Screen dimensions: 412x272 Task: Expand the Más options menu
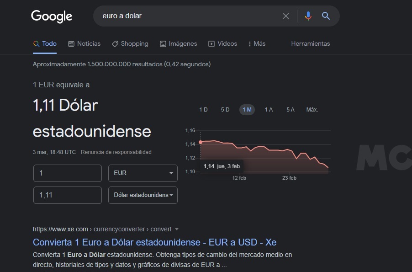click(257, 44)
